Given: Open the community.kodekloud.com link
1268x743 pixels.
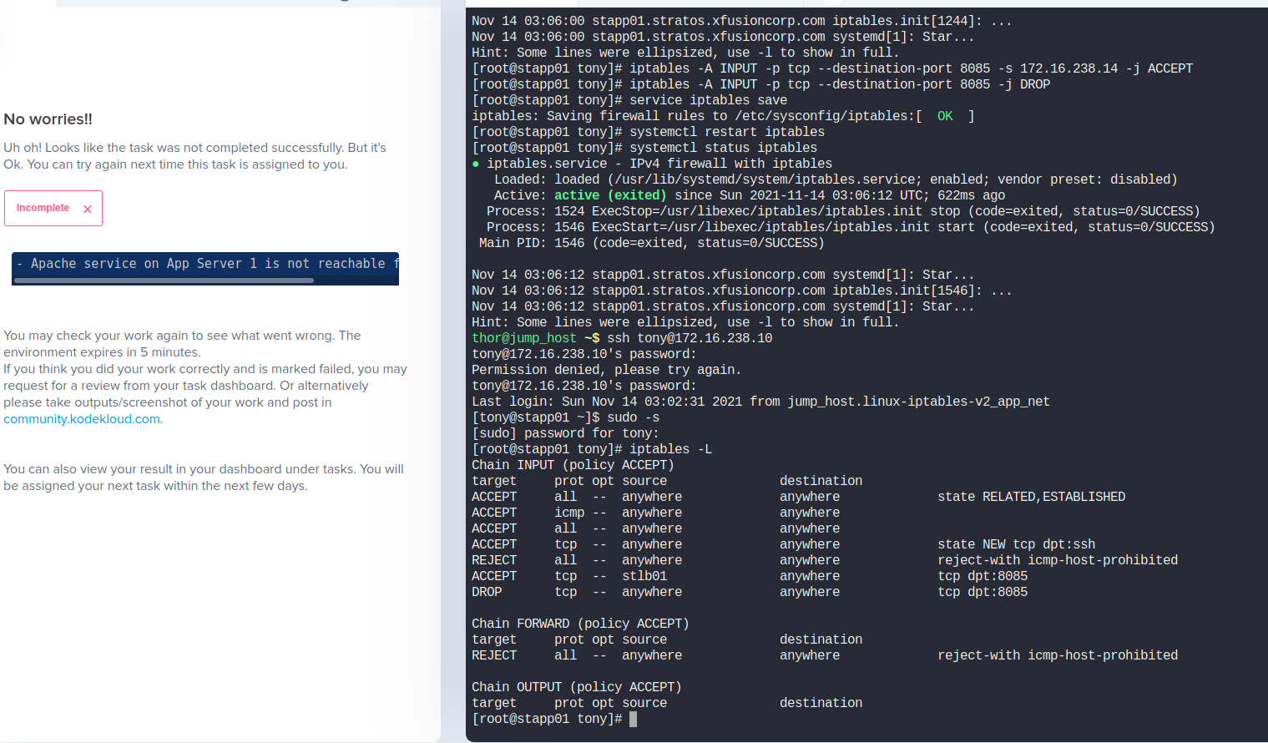Looking at the screenshot, I should point(82,419).
